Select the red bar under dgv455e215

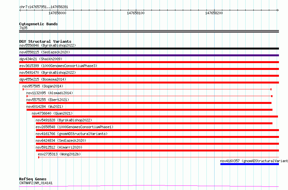(149, 83)
